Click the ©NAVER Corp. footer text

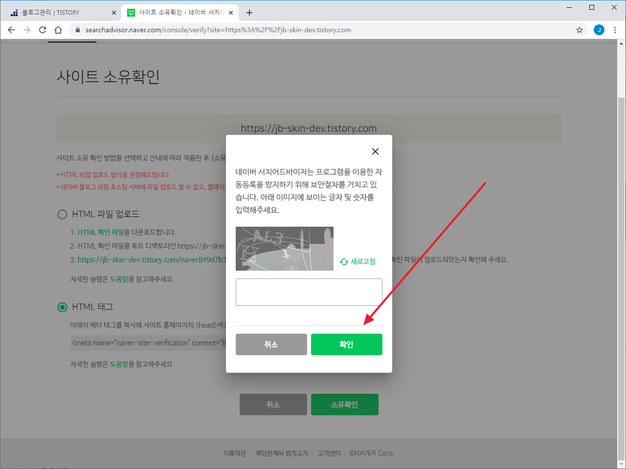(372, 453)
